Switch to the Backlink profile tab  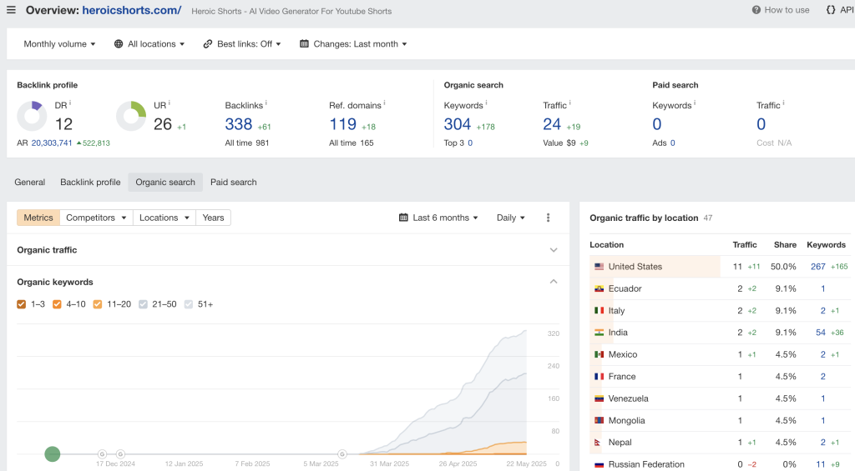click(x=90, y=183)
